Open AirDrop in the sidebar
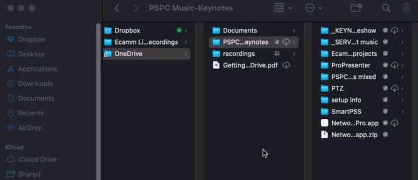 (25, 128)
